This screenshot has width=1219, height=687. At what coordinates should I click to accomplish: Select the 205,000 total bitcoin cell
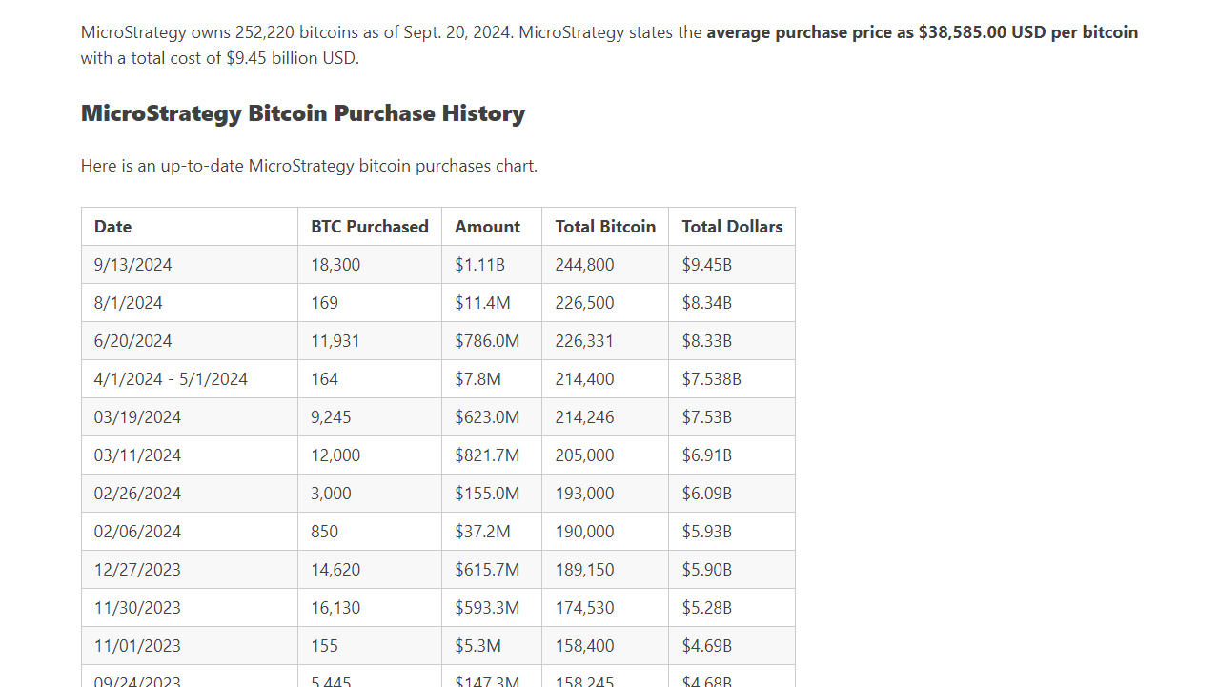(x=605, y=455)
